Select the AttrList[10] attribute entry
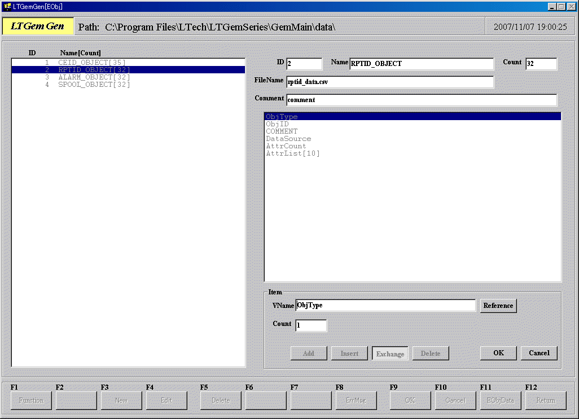 [293, 153]
